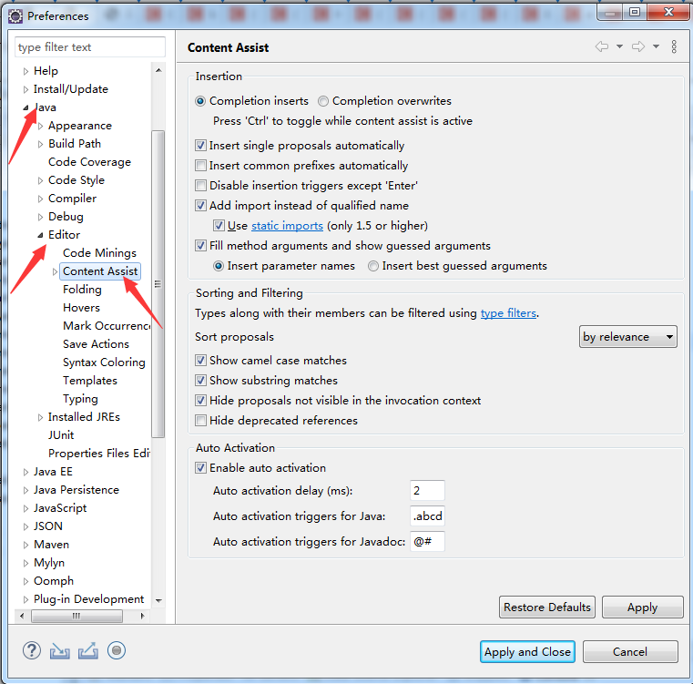Open the Sort proposals dropdown
The width and height of the screenshot is (693, 684).
627,337
